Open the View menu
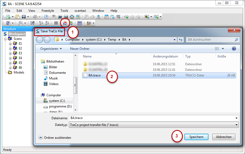This screenshot has height=154, width=245. point(32,11)
